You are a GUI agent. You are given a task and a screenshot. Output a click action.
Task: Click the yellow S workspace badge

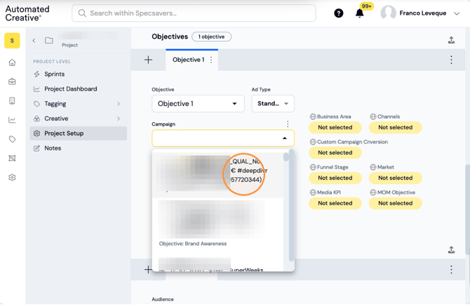[12, 41]
